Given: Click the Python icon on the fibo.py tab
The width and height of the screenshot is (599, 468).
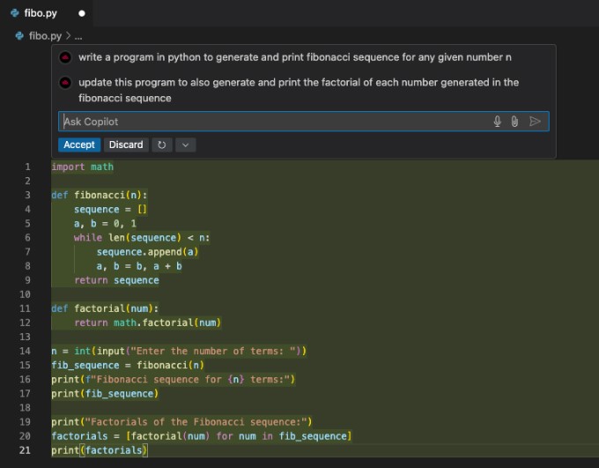Looking at the screenshot, I should [15, 13].
